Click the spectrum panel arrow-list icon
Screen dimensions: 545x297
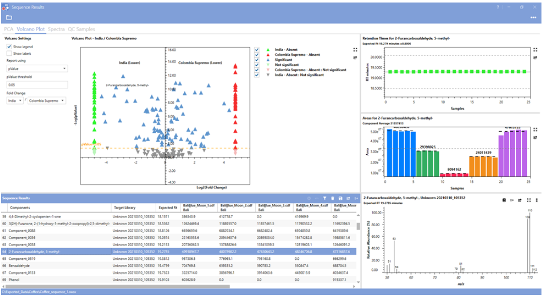click(512, 200)
